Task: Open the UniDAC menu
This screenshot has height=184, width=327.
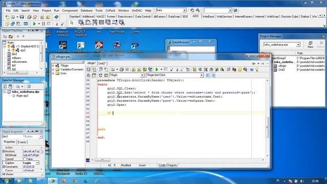Action: (137, 10)
